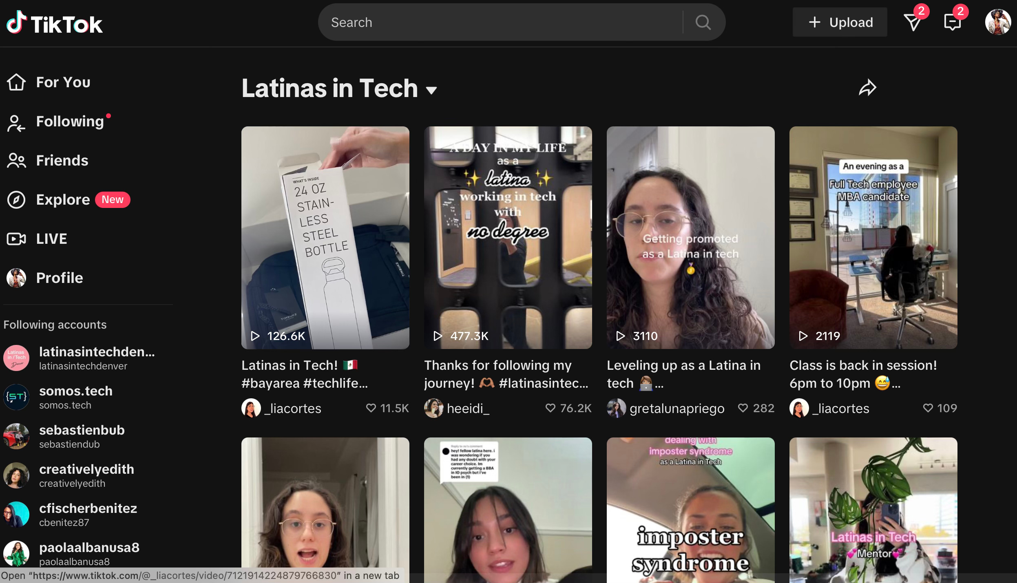The width and height of the screenshot is (1017, 583).
Task: Open the heeidi_ username link
Action: tap(468, 408)
